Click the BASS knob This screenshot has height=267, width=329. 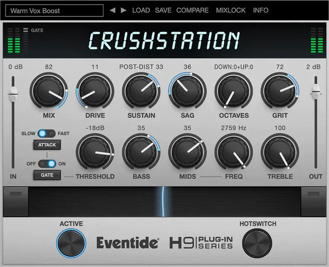[x=141, y=152]
